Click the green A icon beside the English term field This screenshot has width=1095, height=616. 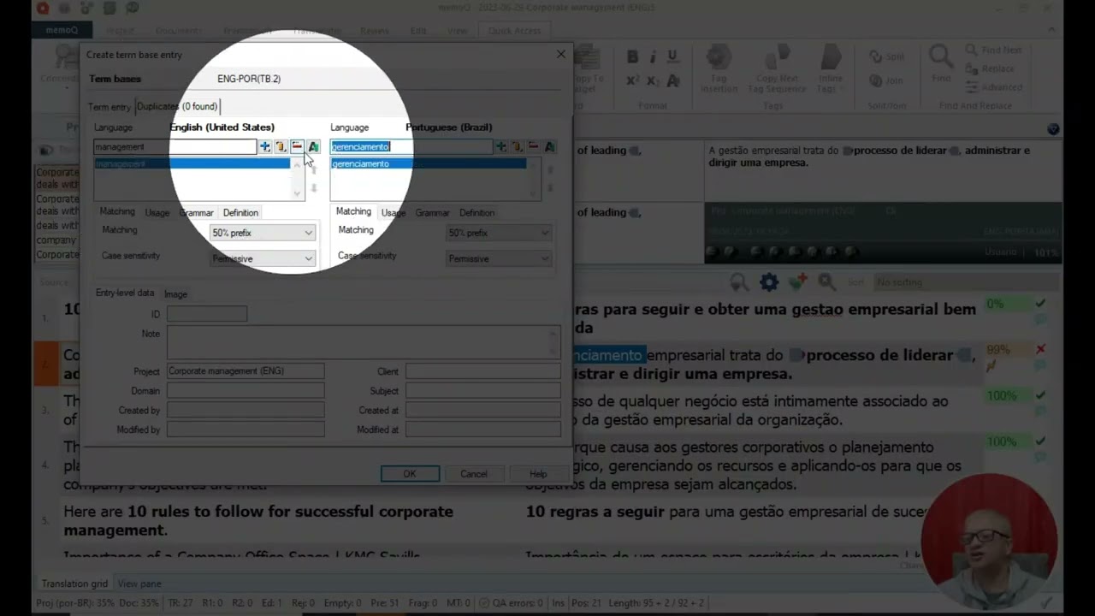(313, 147)
